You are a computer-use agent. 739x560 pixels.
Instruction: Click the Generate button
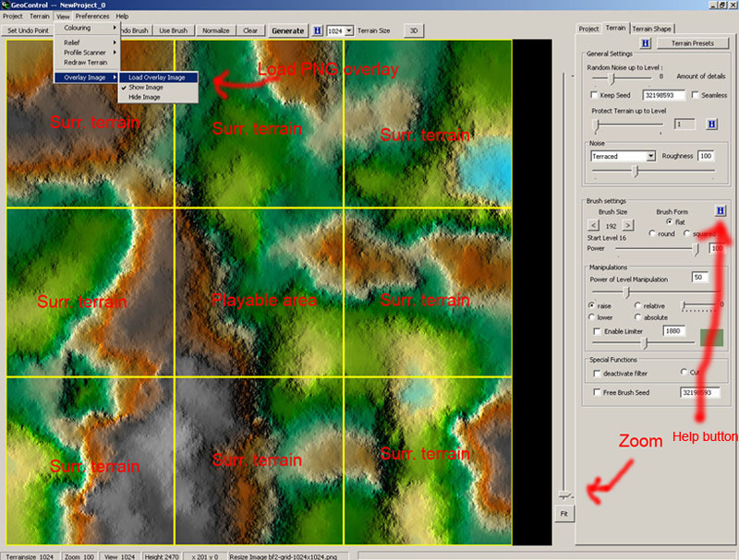(287, 30)
